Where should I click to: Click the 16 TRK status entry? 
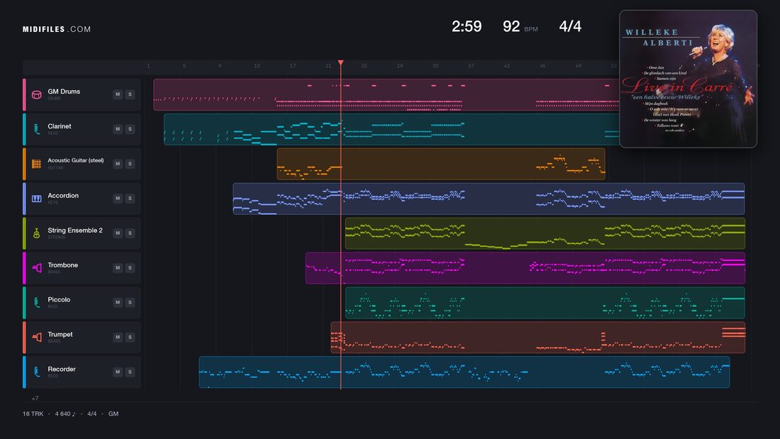[33, 413]
